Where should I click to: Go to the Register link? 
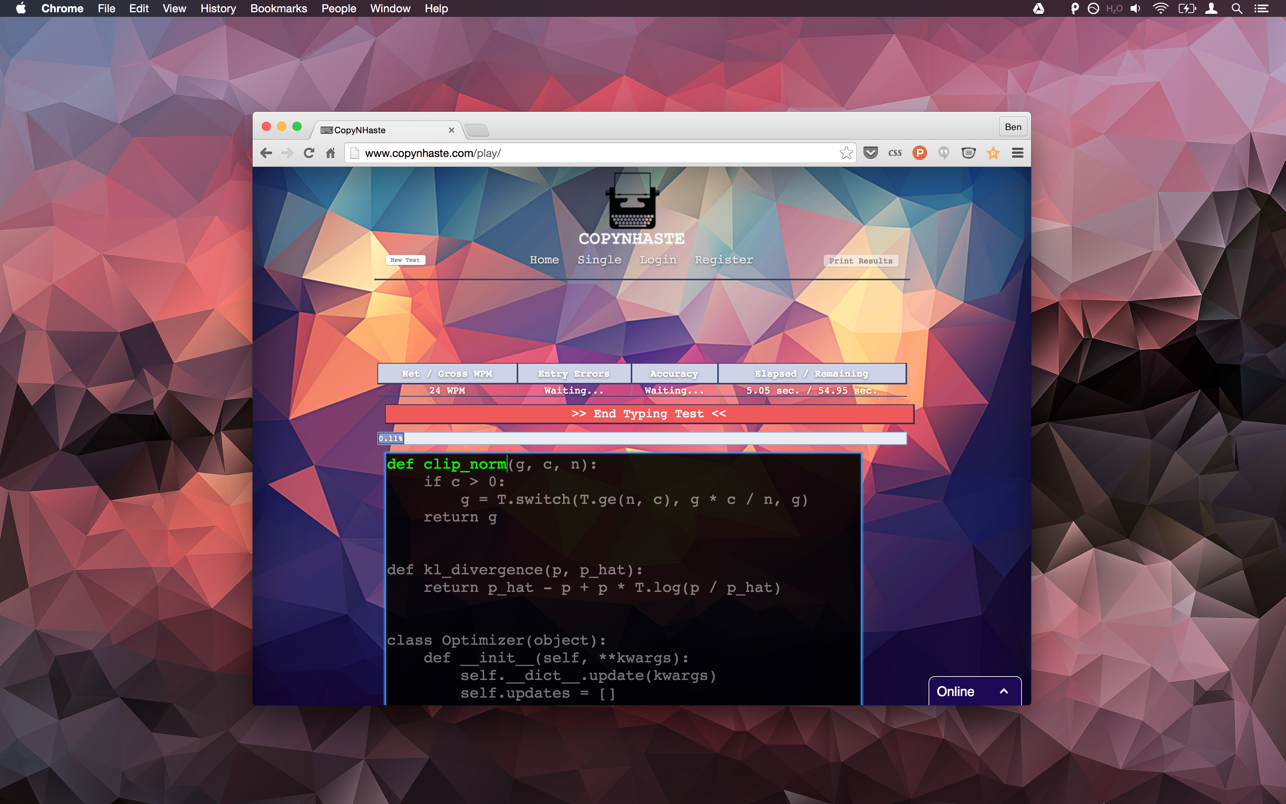724,260
